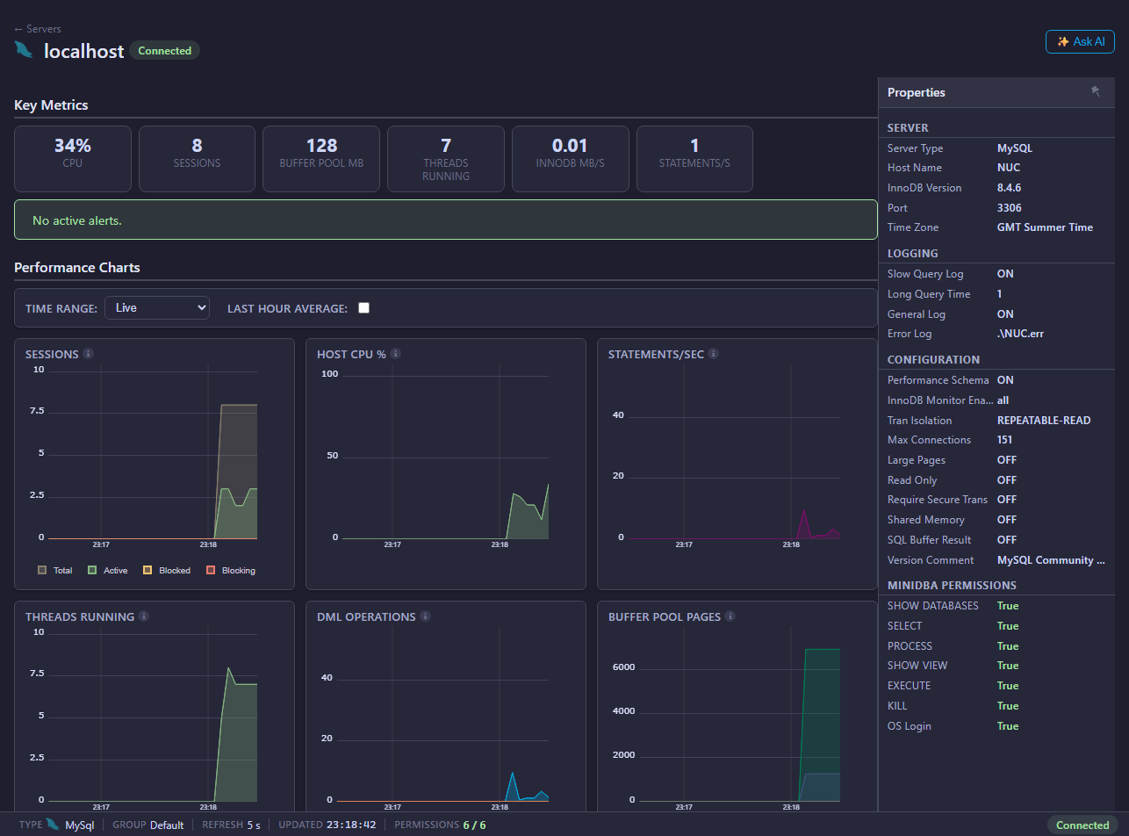Viewport: 1129px width, 836px height.
Task: Show info for the DML Operations chart
Action: pos(426,616)
